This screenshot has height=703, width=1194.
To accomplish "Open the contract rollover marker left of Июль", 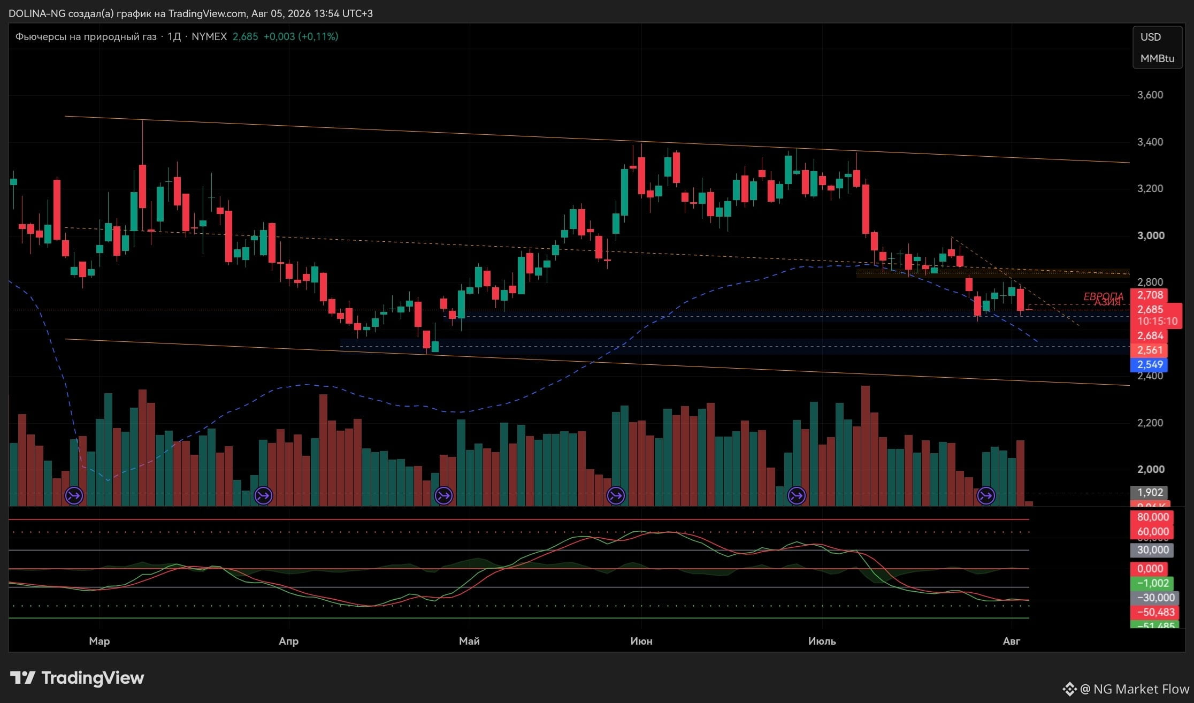I will [x=797, y=496].
